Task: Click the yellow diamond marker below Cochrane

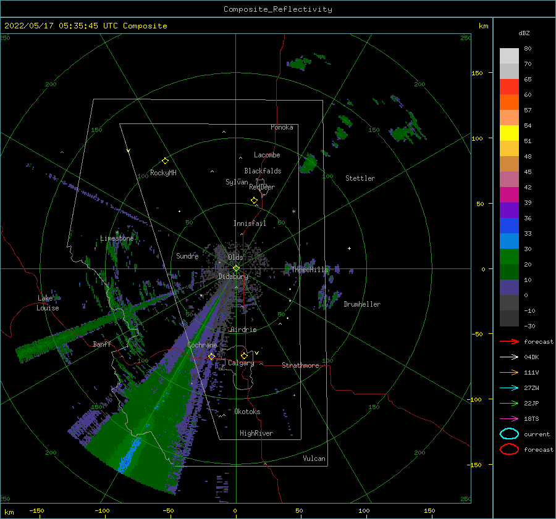Action: coord(211,356)
